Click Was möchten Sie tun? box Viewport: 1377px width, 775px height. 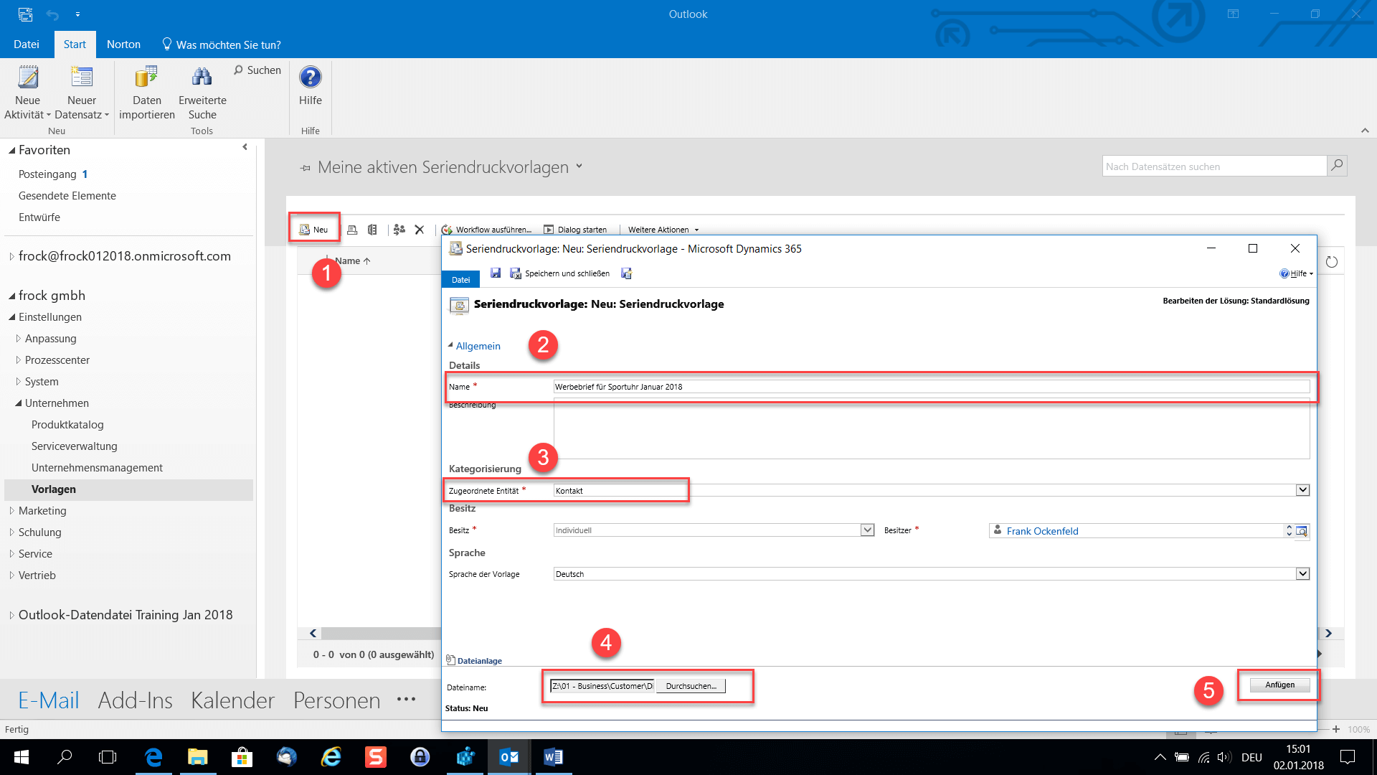tap(222, 44)
